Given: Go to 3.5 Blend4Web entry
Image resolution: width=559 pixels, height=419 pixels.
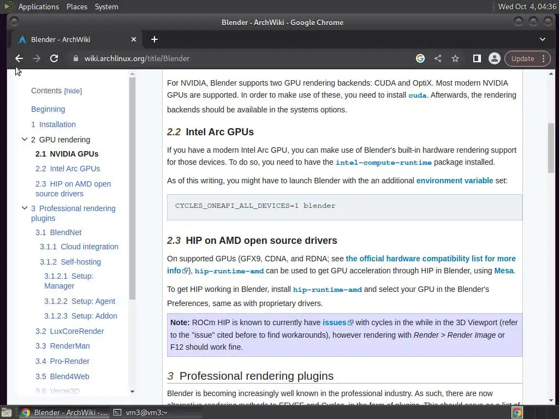Looking at the screenshot, I should [62, 376].
